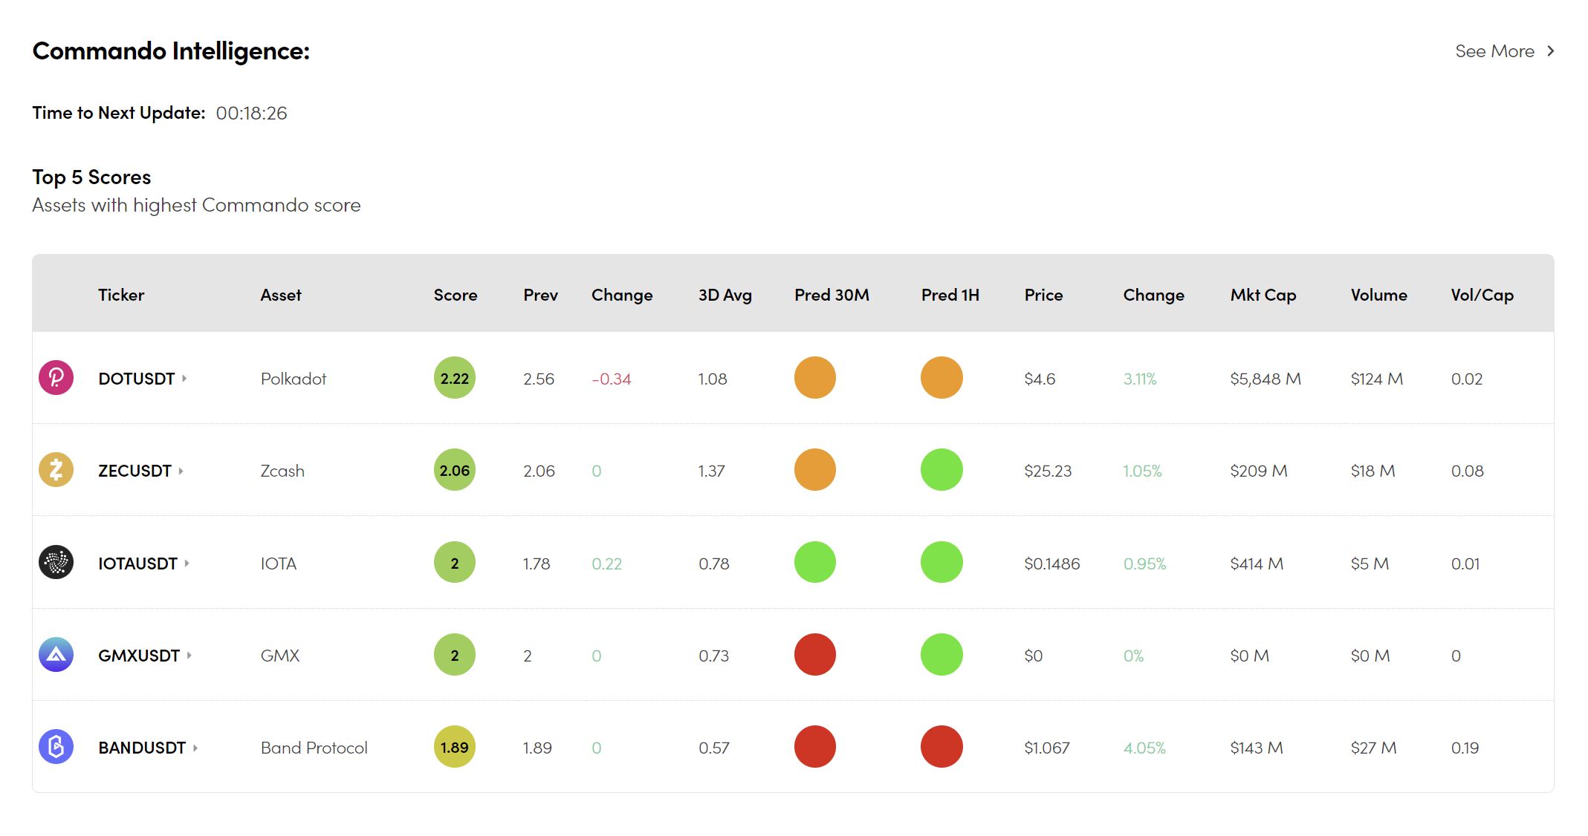Click ZECUSDT green Pred 1H indicator
Screen dimensions: 1588x836
942,470
